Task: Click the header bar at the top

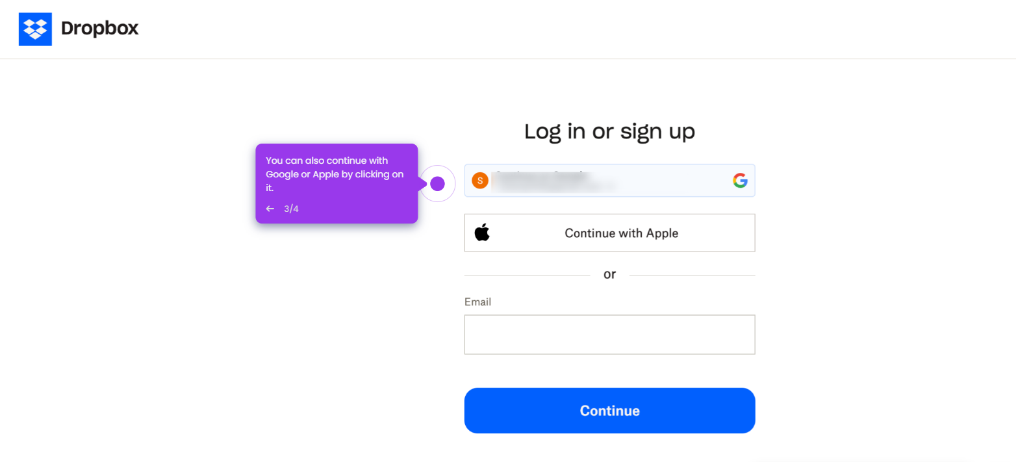Action: coord(507,29)
